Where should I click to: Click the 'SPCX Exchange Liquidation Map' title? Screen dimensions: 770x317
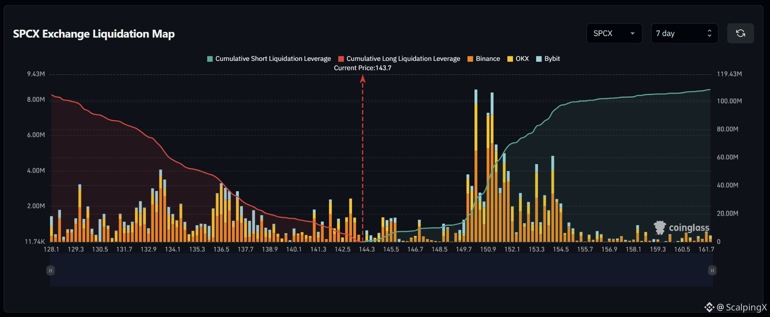(x=94, y=34)
